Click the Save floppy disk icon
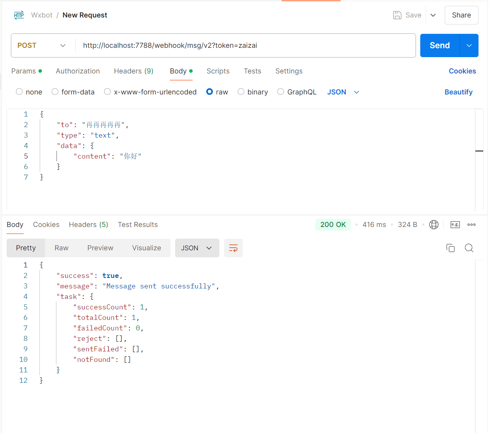489x433 pixels. tap(397, 15)
